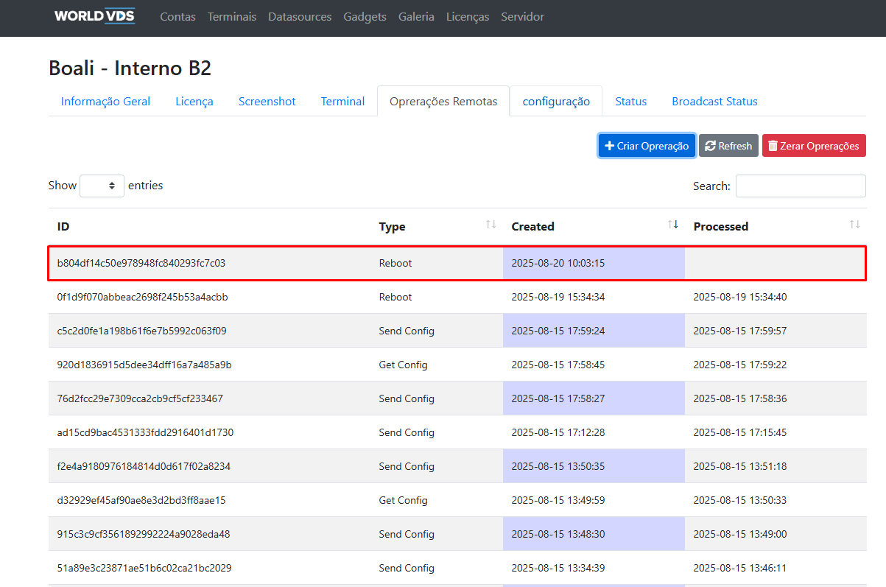
Task: Click the ID column header
Action: pyautogui.click(x=209, y=226)
